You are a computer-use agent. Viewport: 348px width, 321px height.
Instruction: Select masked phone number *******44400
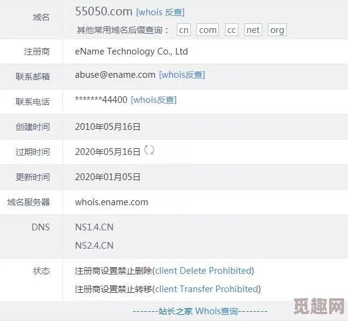click(x=101, y=99)
